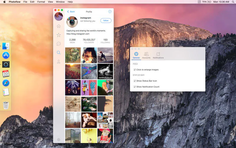
Task: Select the magnifier Search icon in sidebar
Action: pyautogui.click(x=58, y=53)
